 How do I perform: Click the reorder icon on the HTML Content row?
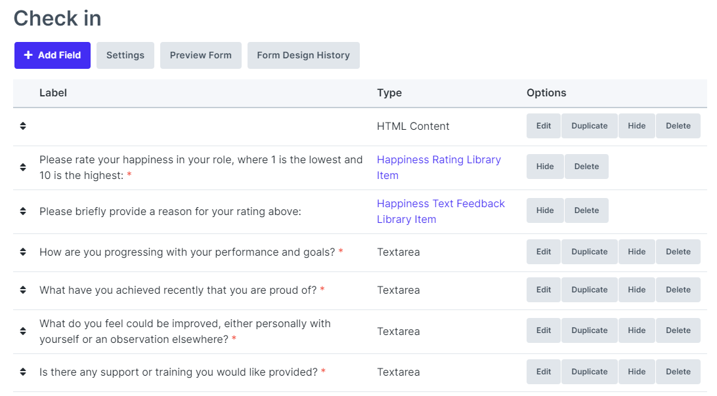click(x=23, y=126)
